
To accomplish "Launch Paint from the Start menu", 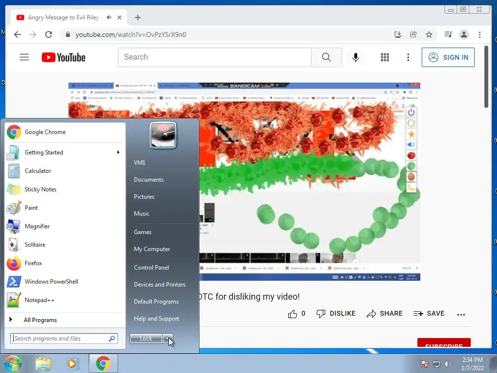I will pos(65,208).
